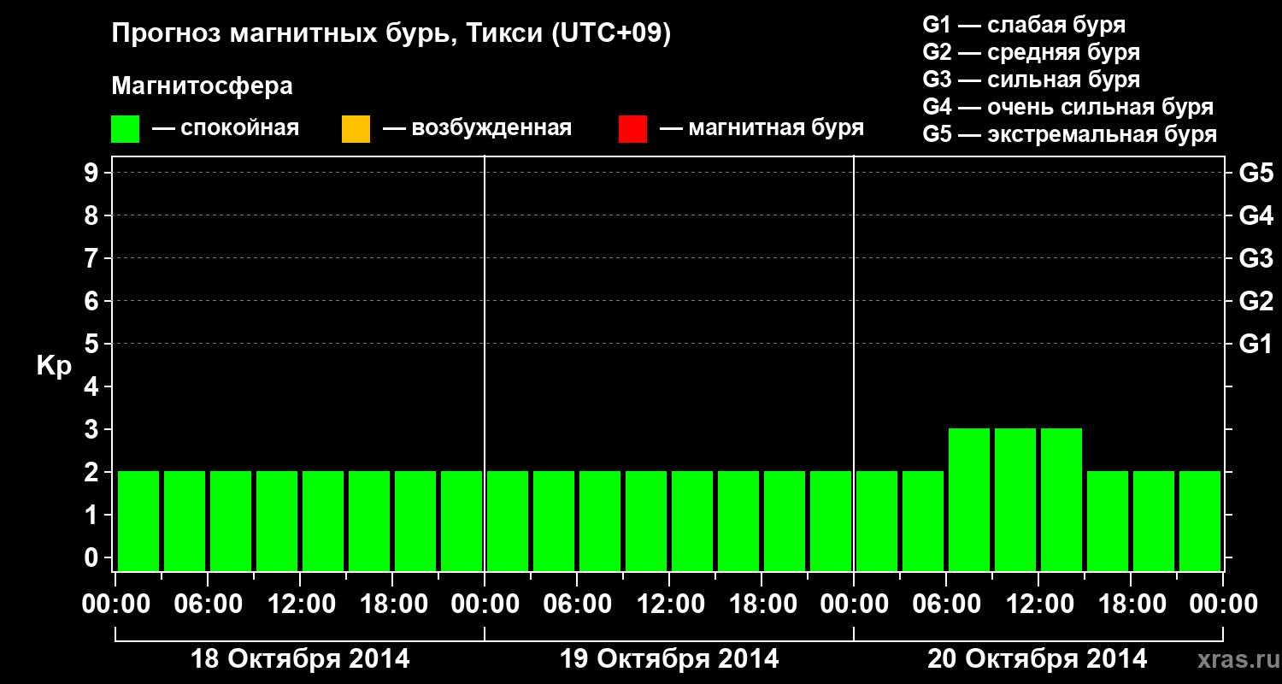Click the right-axis 'G2' label beside Kp 6

pos(1256,301)
